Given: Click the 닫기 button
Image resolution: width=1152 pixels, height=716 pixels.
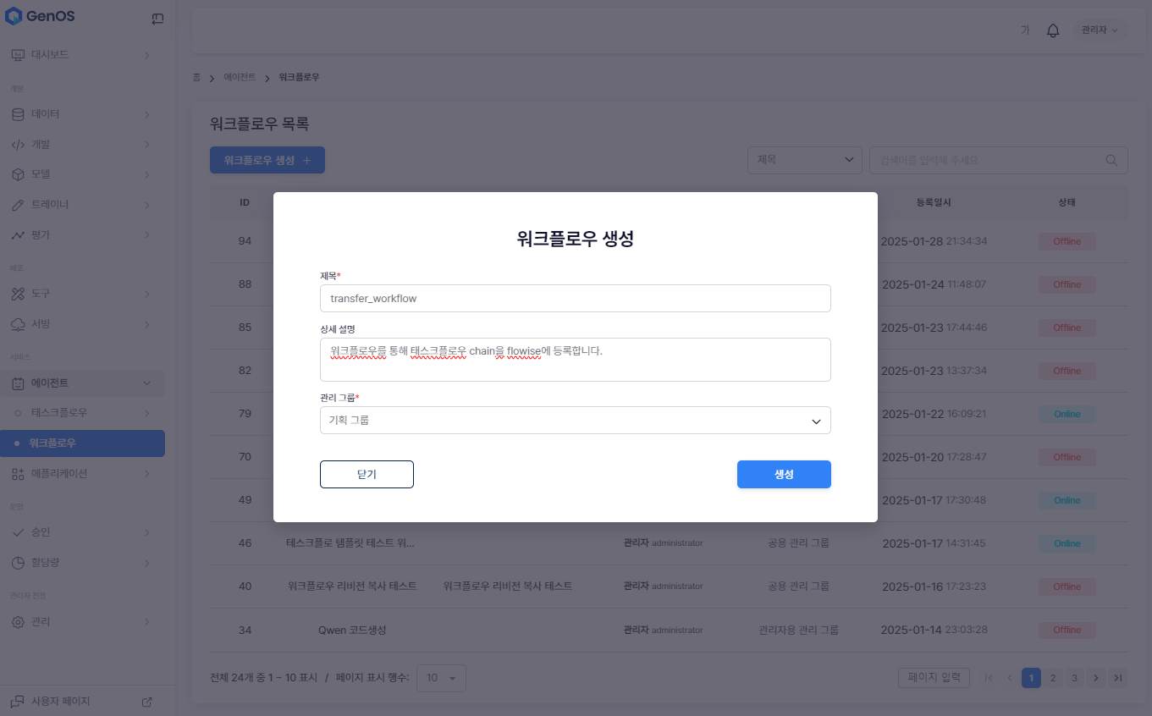Looking at the screenshot, I should (x=367, y=475).
